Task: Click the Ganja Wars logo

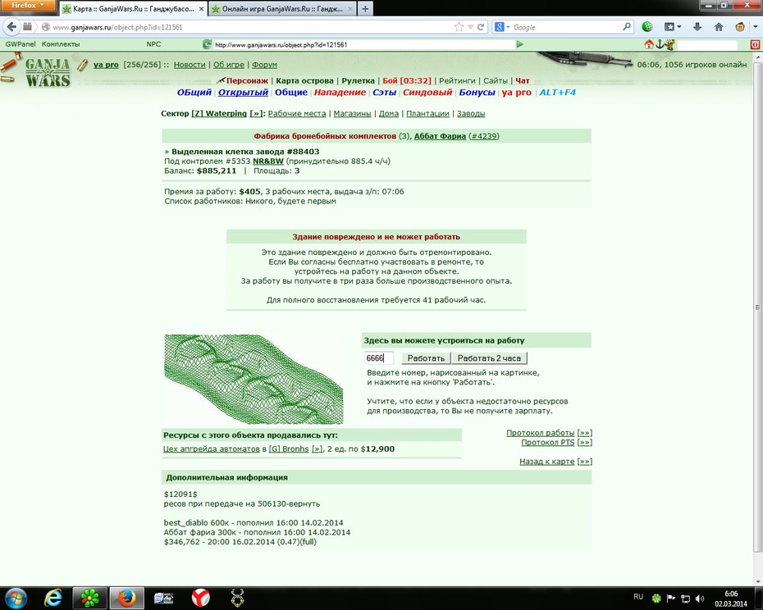Action: click(48, 72)
